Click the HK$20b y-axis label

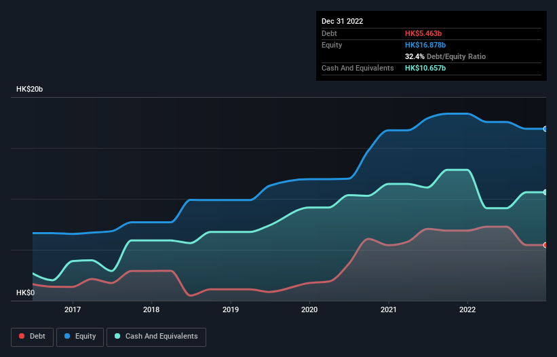point(29,89)
